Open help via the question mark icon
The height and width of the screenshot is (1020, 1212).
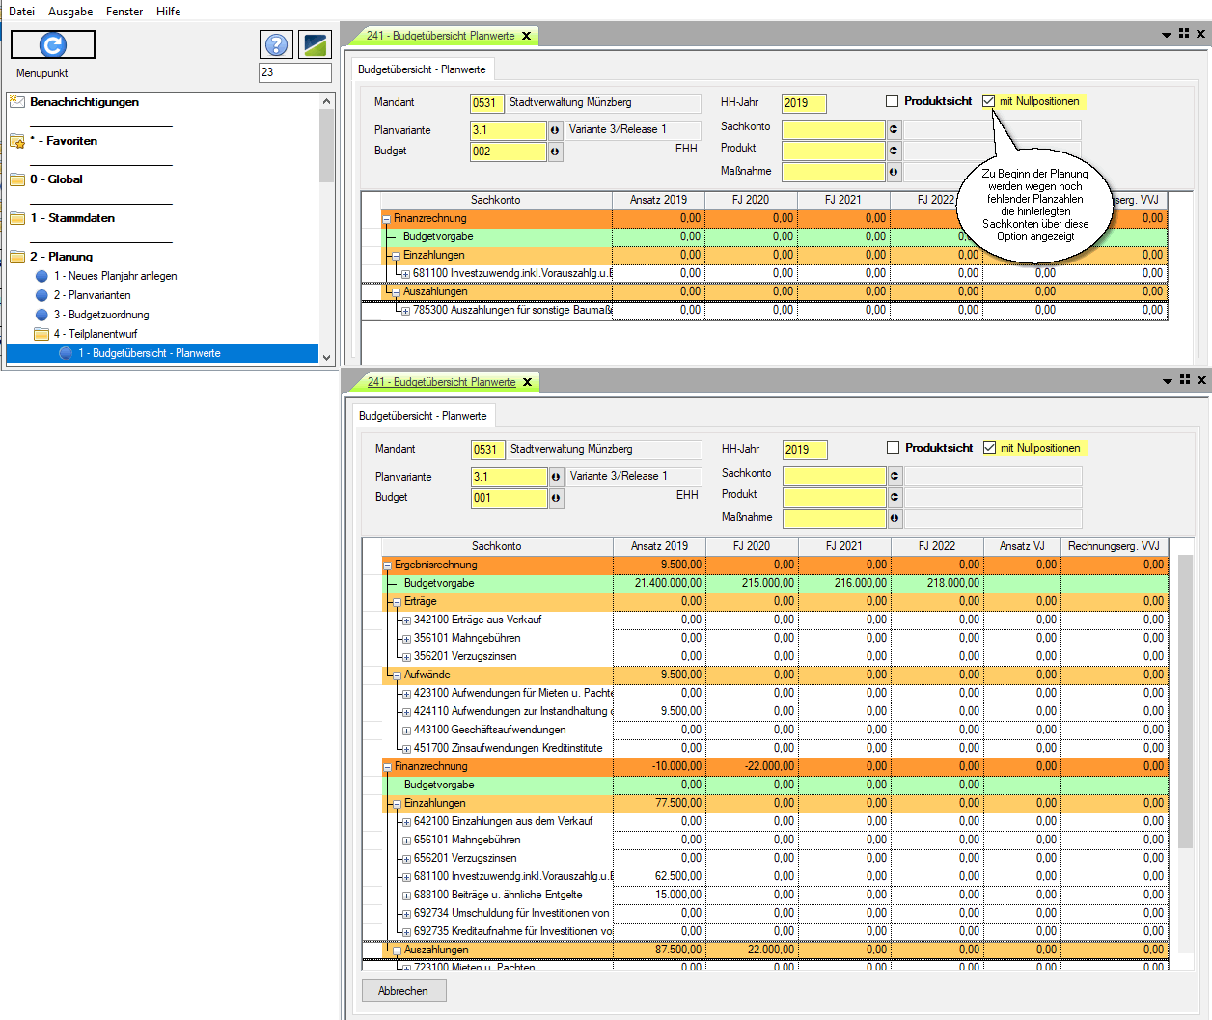[276, 44]
